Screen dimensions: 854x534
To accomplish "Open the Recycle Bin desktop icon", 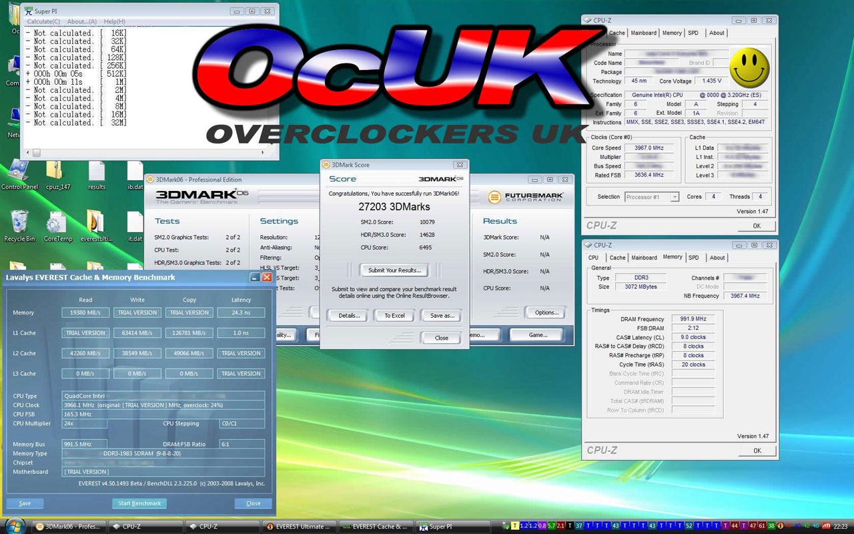I will click(x=19, y=226).
